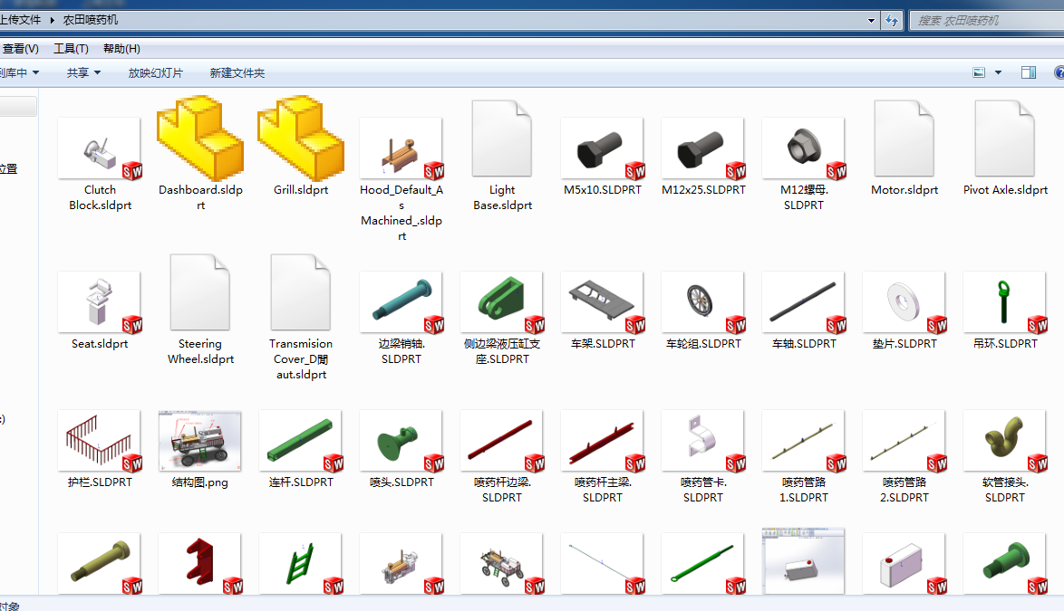The image size is (1064, 611).
Task: Select the red bracket part in bottom row
Action: click(200, 564)
